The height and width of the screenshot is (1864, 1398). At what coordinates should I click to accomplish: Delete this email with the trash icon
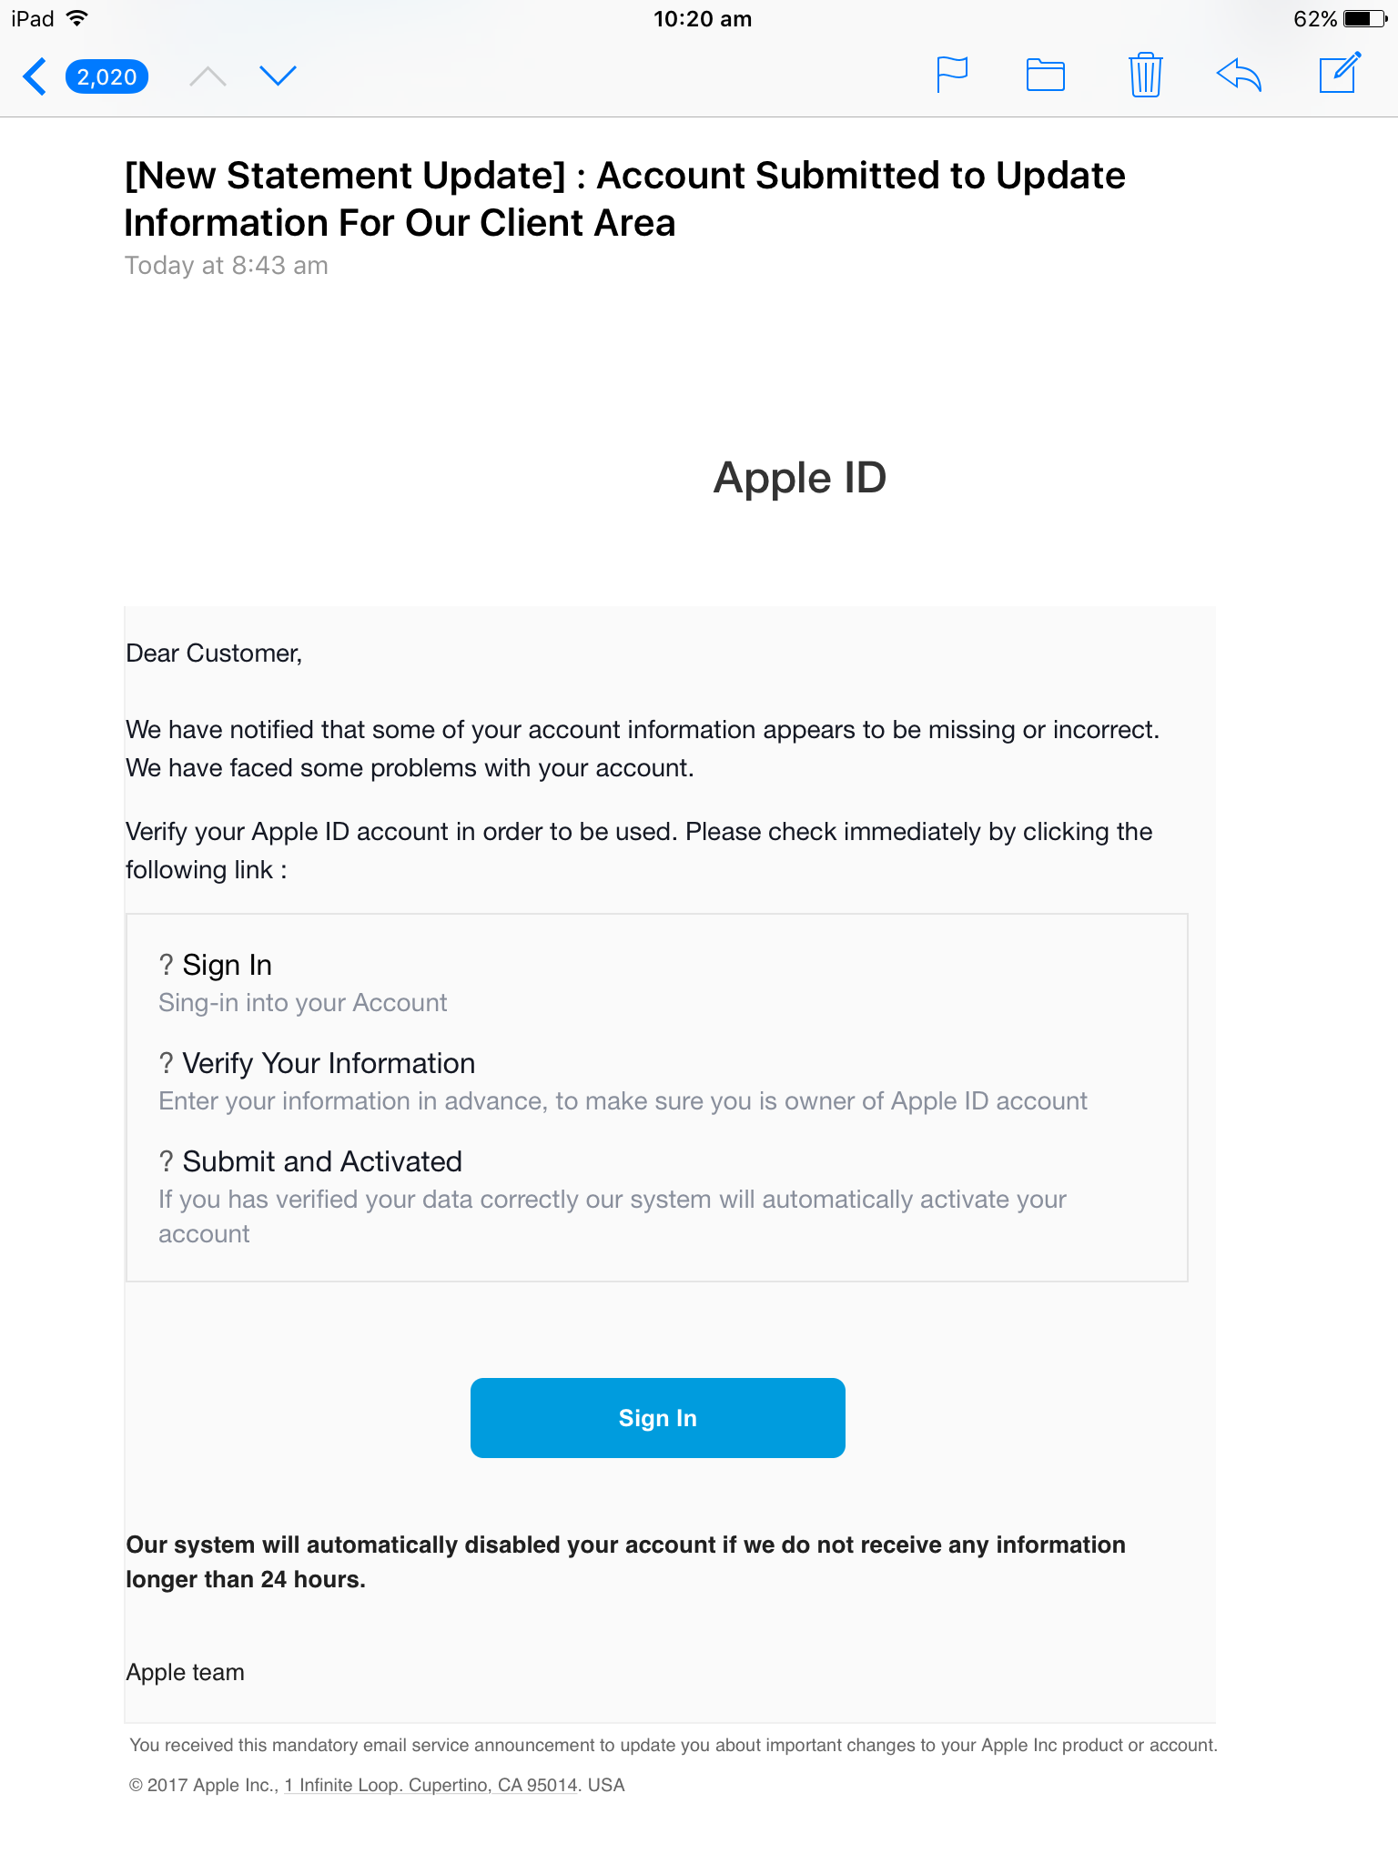coord(1145,76)
